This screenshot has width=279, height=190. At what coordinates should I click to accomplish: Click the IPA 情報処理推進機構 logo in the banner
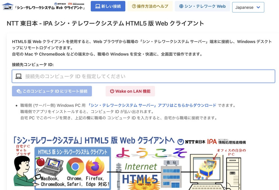(x=227, y=142)
